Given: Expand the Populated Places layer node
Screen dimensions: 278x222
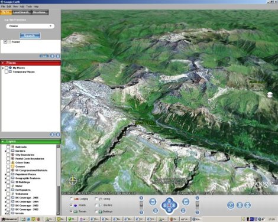Looking at the screenshot, I should coord(5,174).
